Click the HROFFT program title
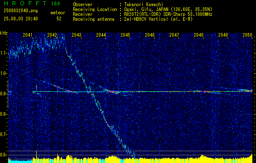 click(x=25, y=3)
